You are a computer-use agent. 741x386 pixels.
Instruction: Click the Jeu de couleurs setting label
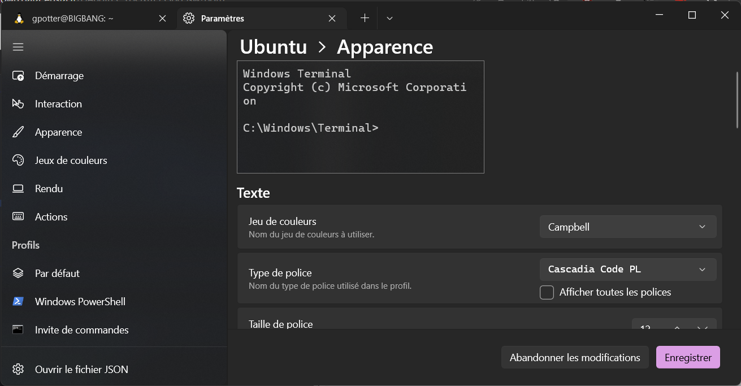pos(283,222)
